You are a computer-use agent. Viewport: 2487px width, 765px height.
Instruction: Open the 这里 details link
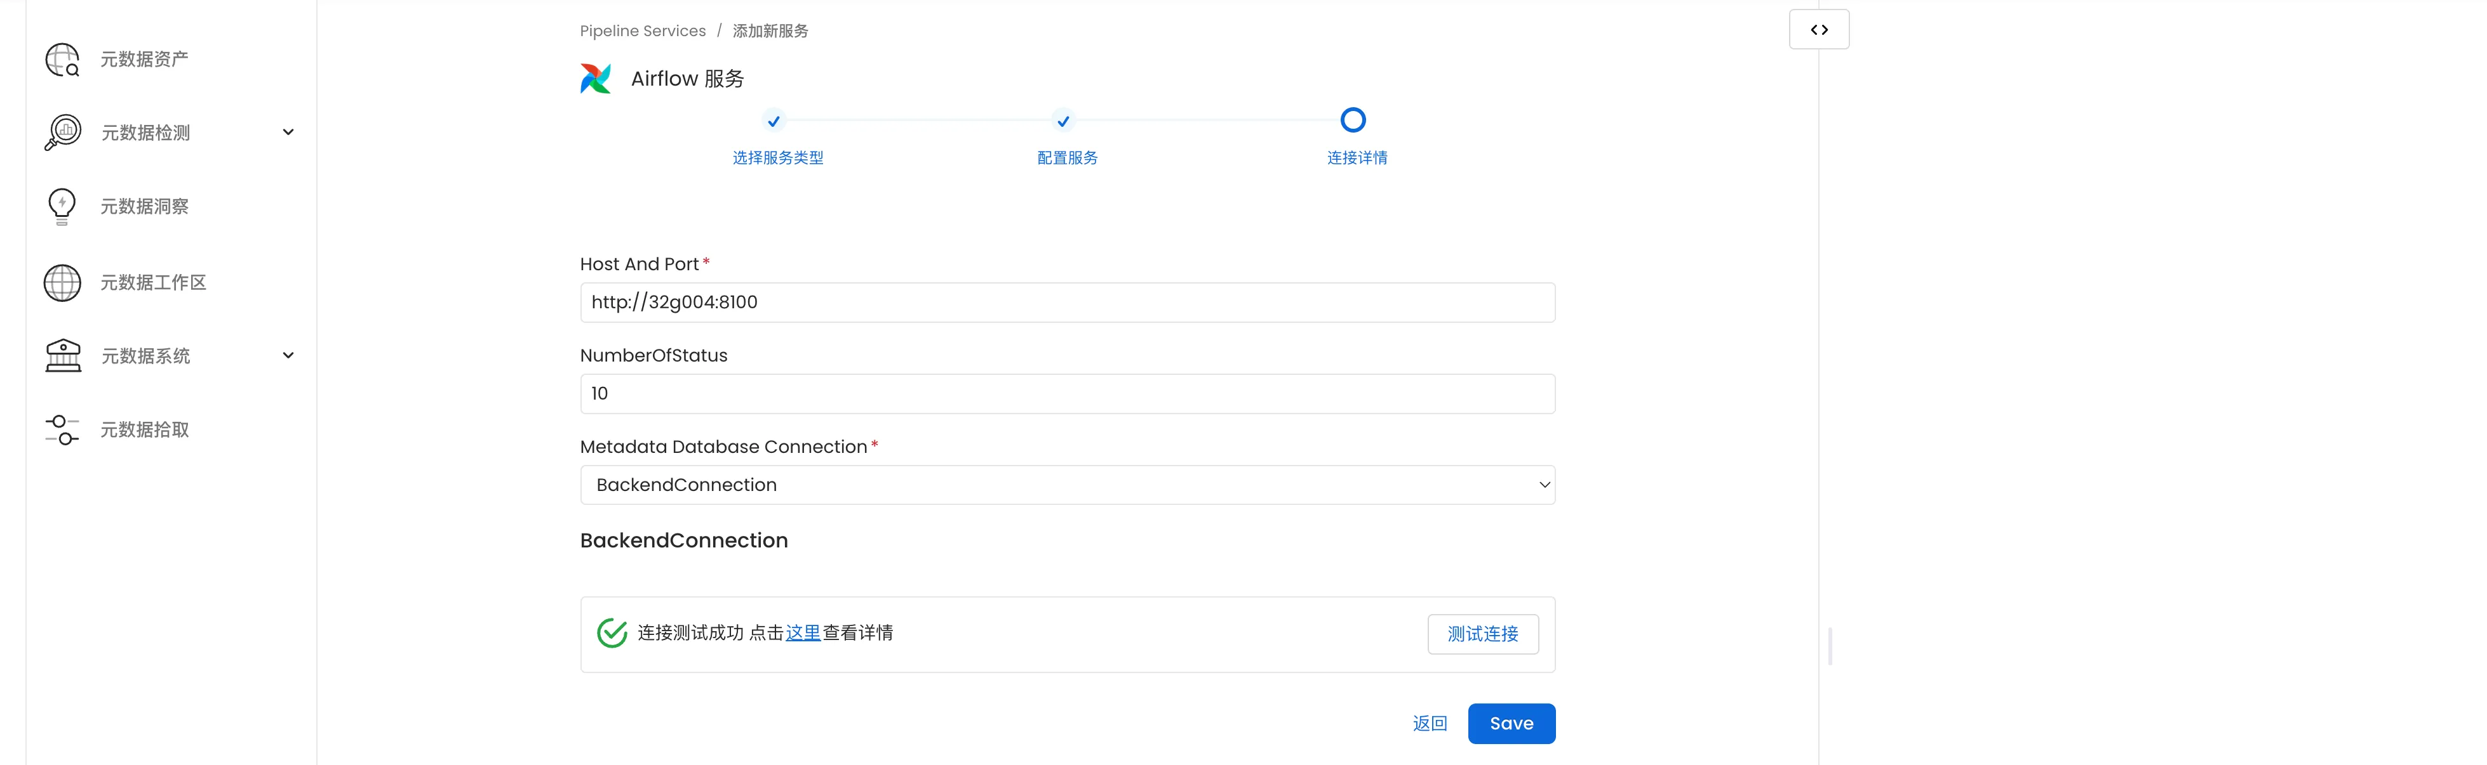coord(802,633)
